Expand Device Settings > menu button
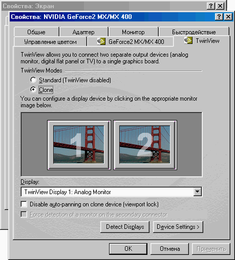The image size is (235, 260). pyautogui.click(x=178, y=227)
